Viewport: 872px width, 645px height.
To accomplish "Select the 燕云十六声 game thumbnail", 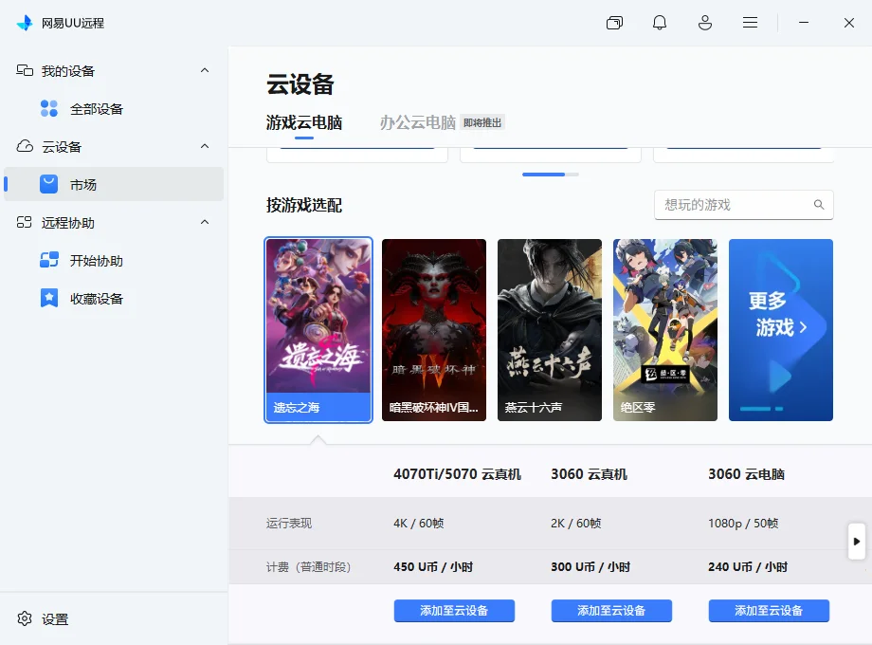I will coord(550,330).
